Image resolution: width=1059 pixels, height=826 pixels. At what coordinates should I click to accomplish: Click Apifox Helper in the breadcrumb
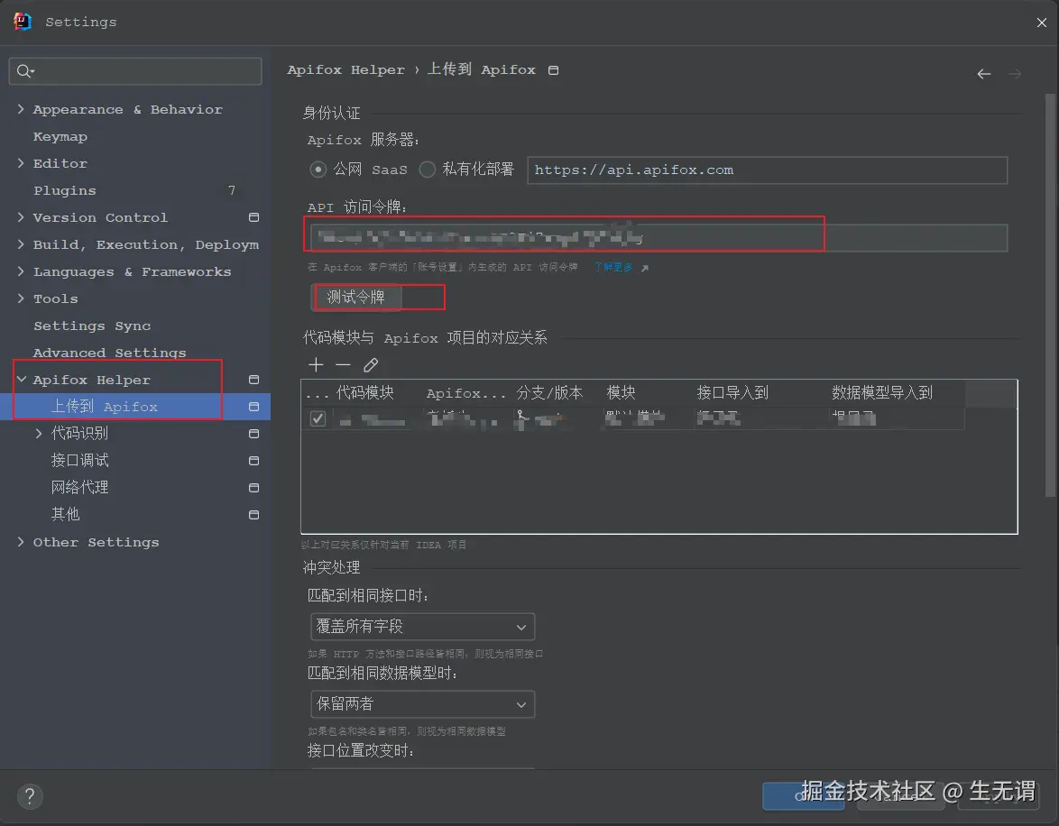pos(345,70)
